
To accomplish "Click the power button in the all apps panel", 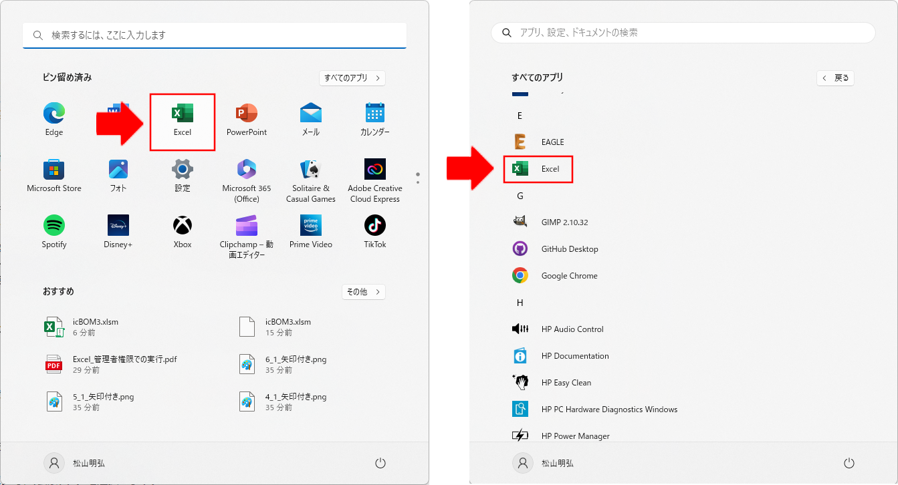I will pos(849,463).
